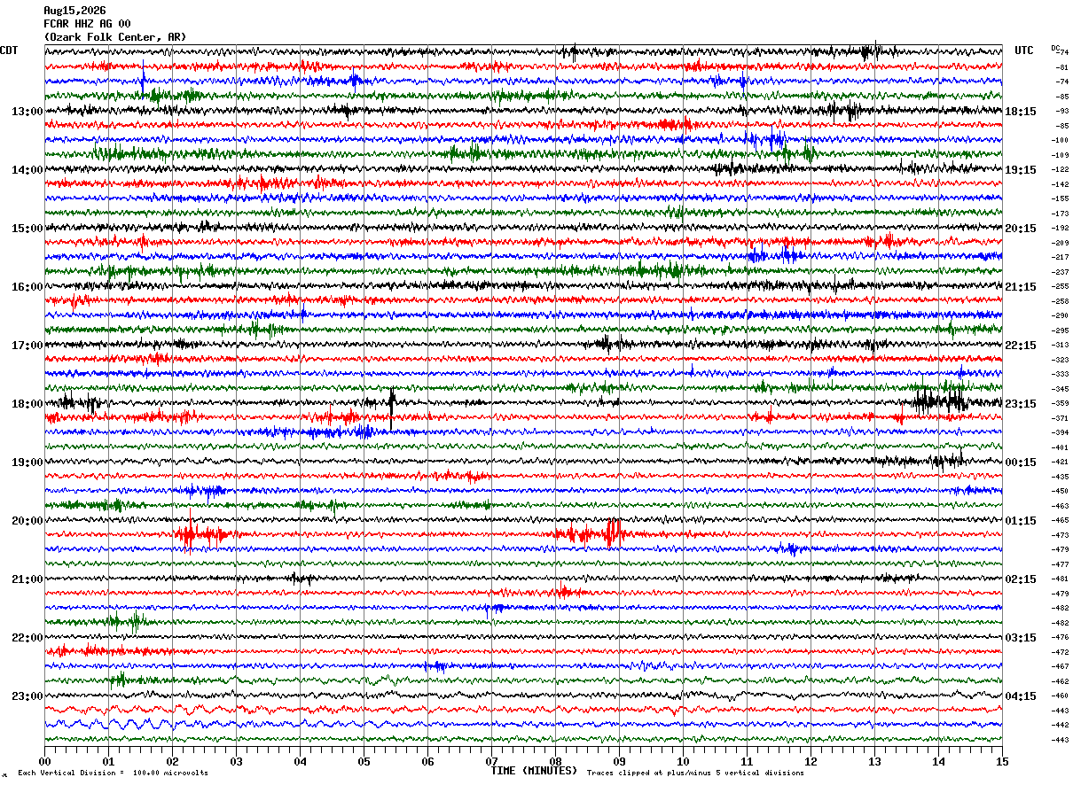Click the Aug15,2026 date header

pos(74,11)
